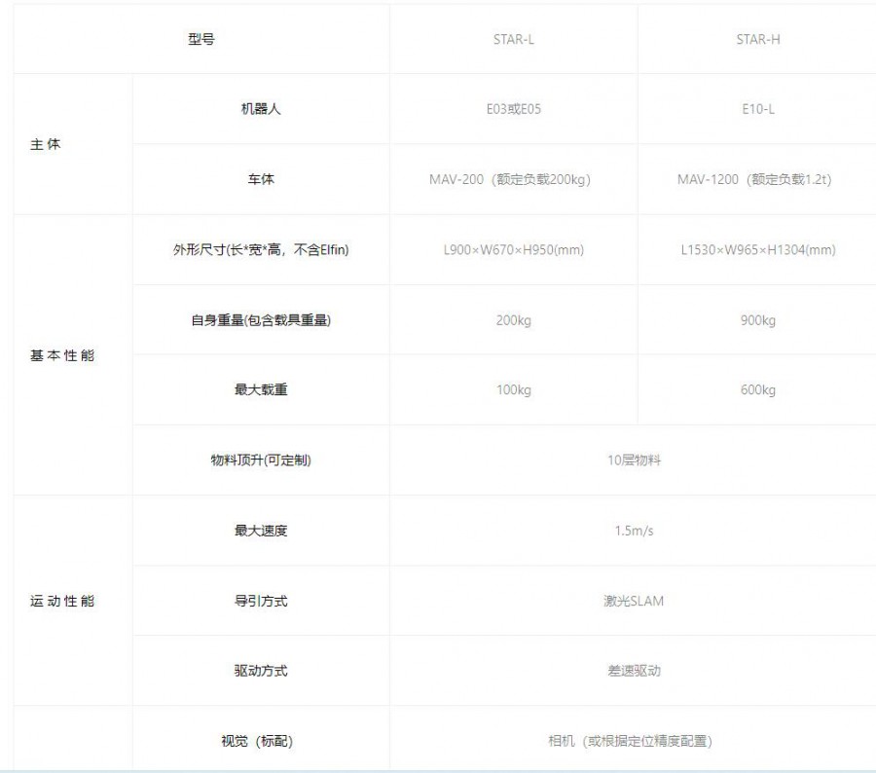Select the MAV-200 车体 cell
This screenshot has width=876, height=773.
(x=513, y=180)
